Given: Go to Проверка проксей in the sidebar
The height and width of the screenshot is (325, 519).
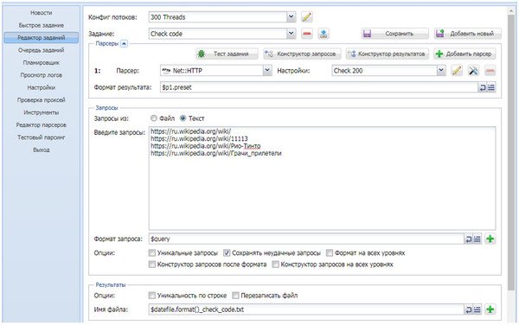Looking at the screenshot, I should (41, 100).
